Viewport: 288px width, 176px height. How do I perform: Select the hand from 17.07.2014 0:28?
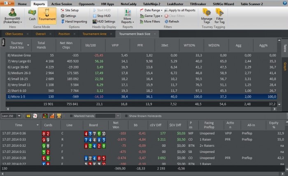[x=143, y=158]
